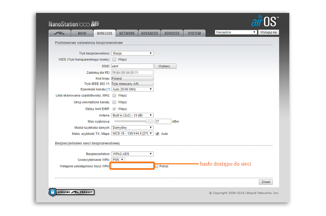The height and width of the screenshot is (216, 326).
Task: Open the Uwierzytelnianie WPA PSK dropdown
Action: (118, 160)
